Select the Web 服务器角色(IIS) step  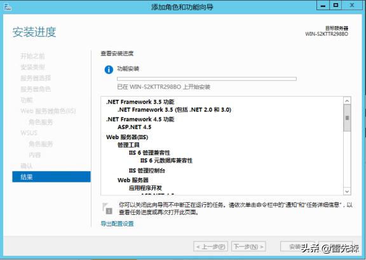click(x=48, y=111)
